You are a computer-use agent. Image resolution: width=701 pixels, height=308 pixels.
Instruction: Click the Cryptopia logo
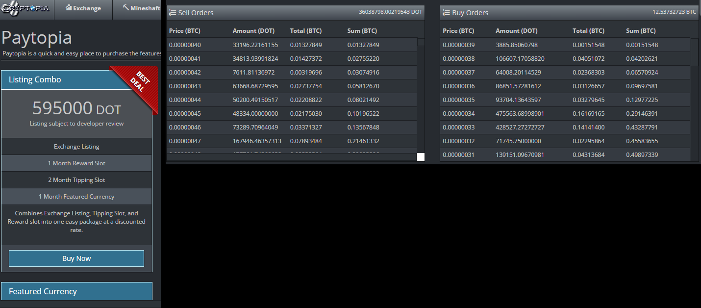click(x=25, y=8)
